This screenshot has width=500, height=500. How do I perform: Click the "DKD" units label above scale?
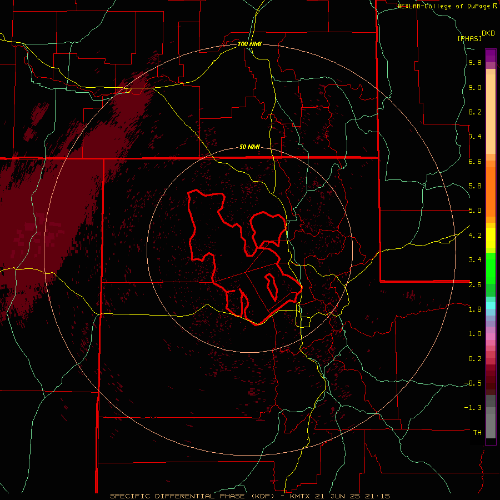point(488,33)
